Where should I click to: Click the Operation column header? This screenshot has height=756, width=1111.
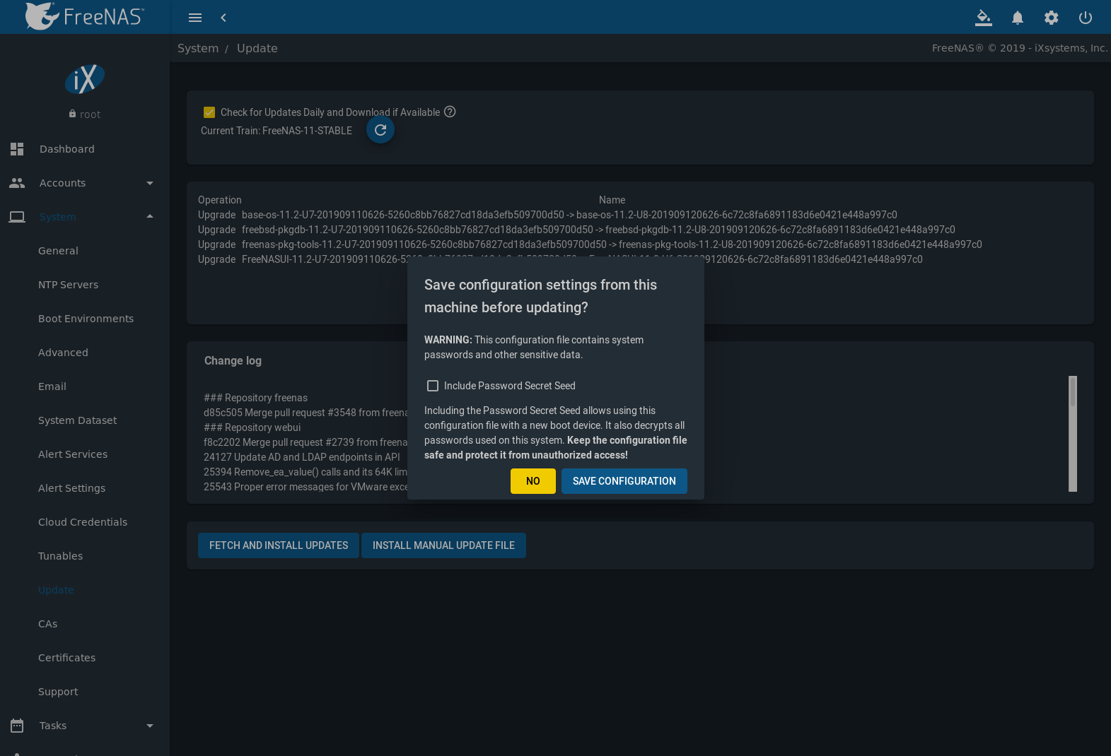220,200
